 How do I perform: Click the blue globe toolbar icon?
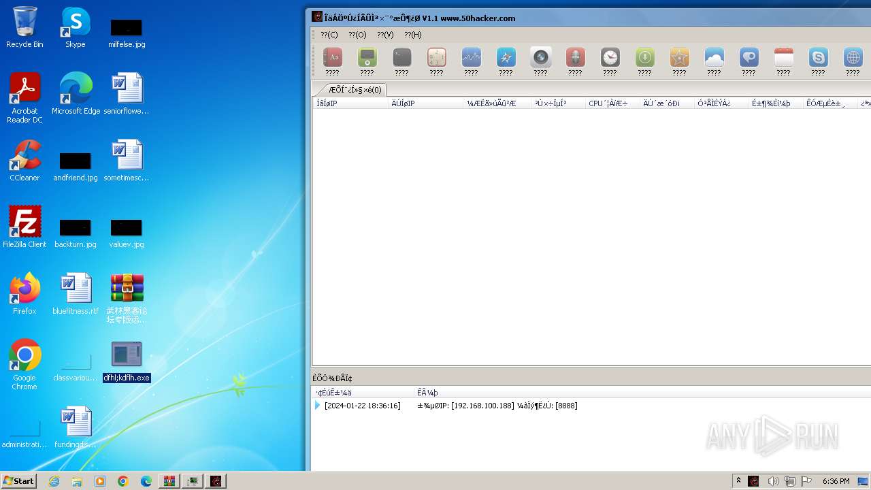(853, 57)
